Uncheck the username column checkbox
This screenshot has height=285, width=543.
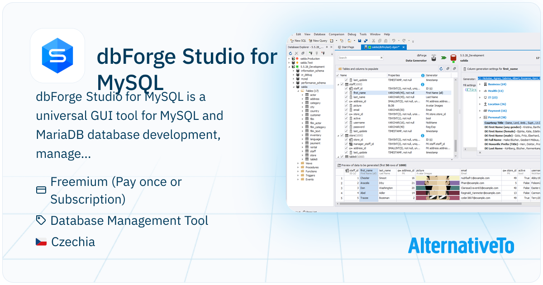coord(346,123)
